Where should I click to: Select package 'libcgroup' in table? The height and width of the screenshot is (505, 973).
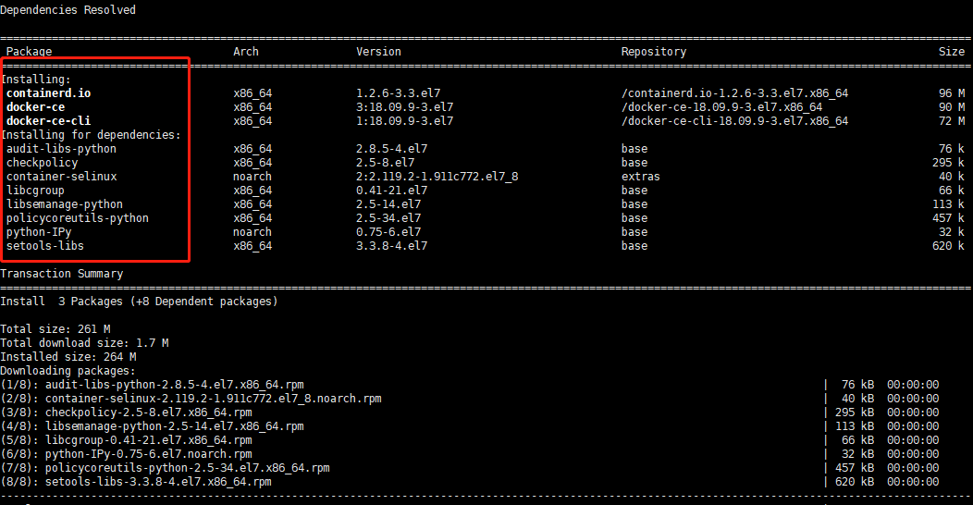coord(35,191)
